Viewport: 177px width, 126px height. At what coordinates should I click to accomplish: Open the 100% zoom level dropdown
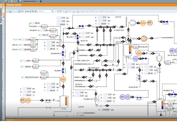(30, 11)
